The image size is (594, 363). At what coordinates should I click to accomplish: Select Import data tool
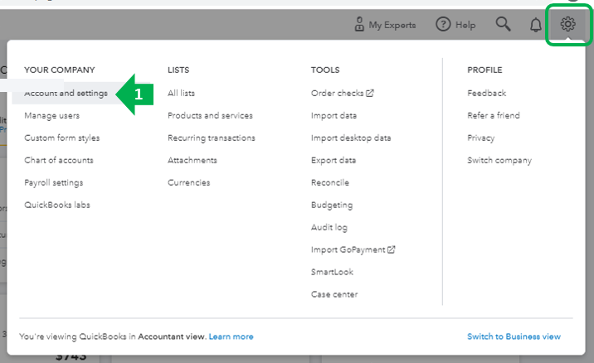pos(334,115)
